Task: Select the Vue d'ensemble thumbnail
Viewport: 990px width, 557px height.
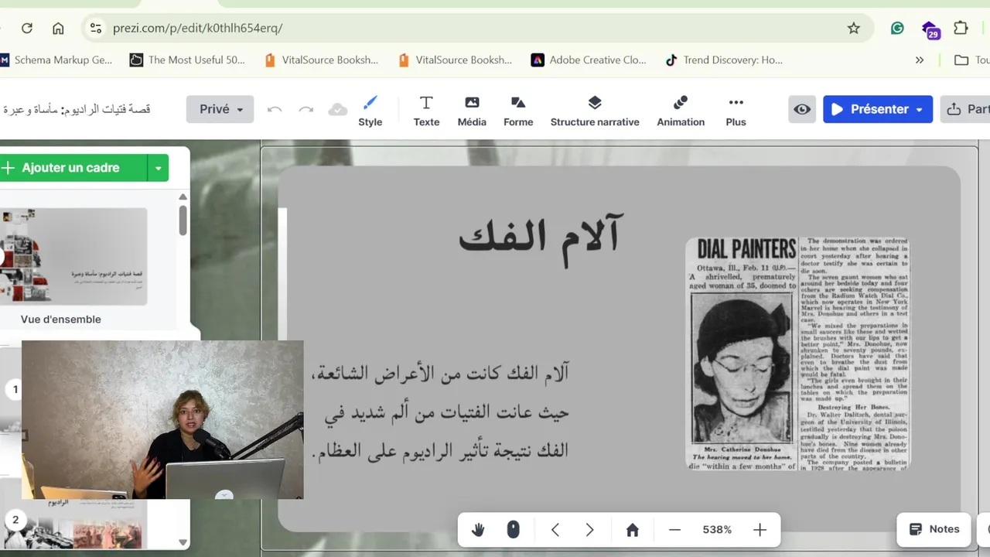Action: 73,256
